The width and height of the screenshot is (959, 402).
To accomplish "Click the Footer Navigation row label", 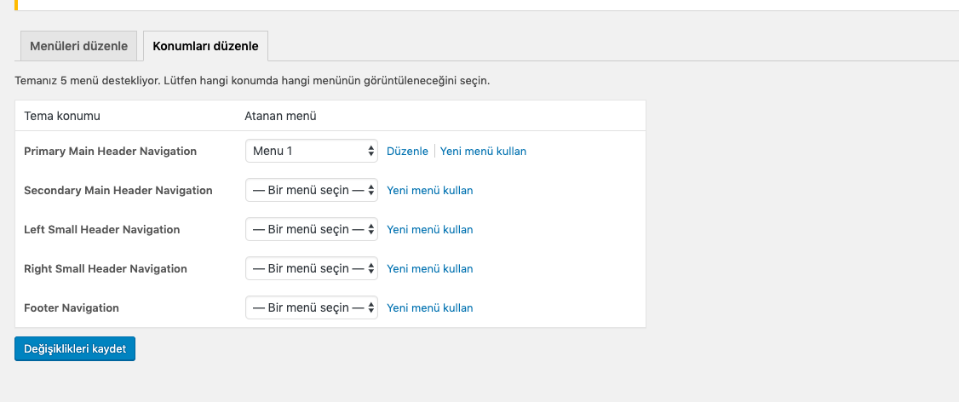I will pyautogui.click(x=72, y=307).
